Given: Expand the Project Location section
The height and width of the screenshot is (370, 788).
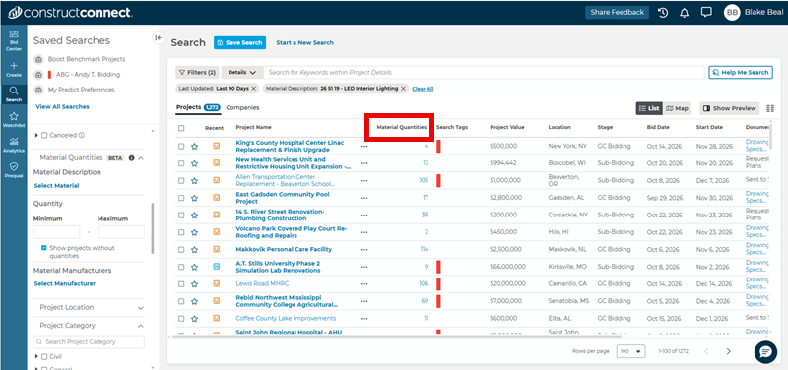Looking at the screenshot, I should click(x=141, y=308).
